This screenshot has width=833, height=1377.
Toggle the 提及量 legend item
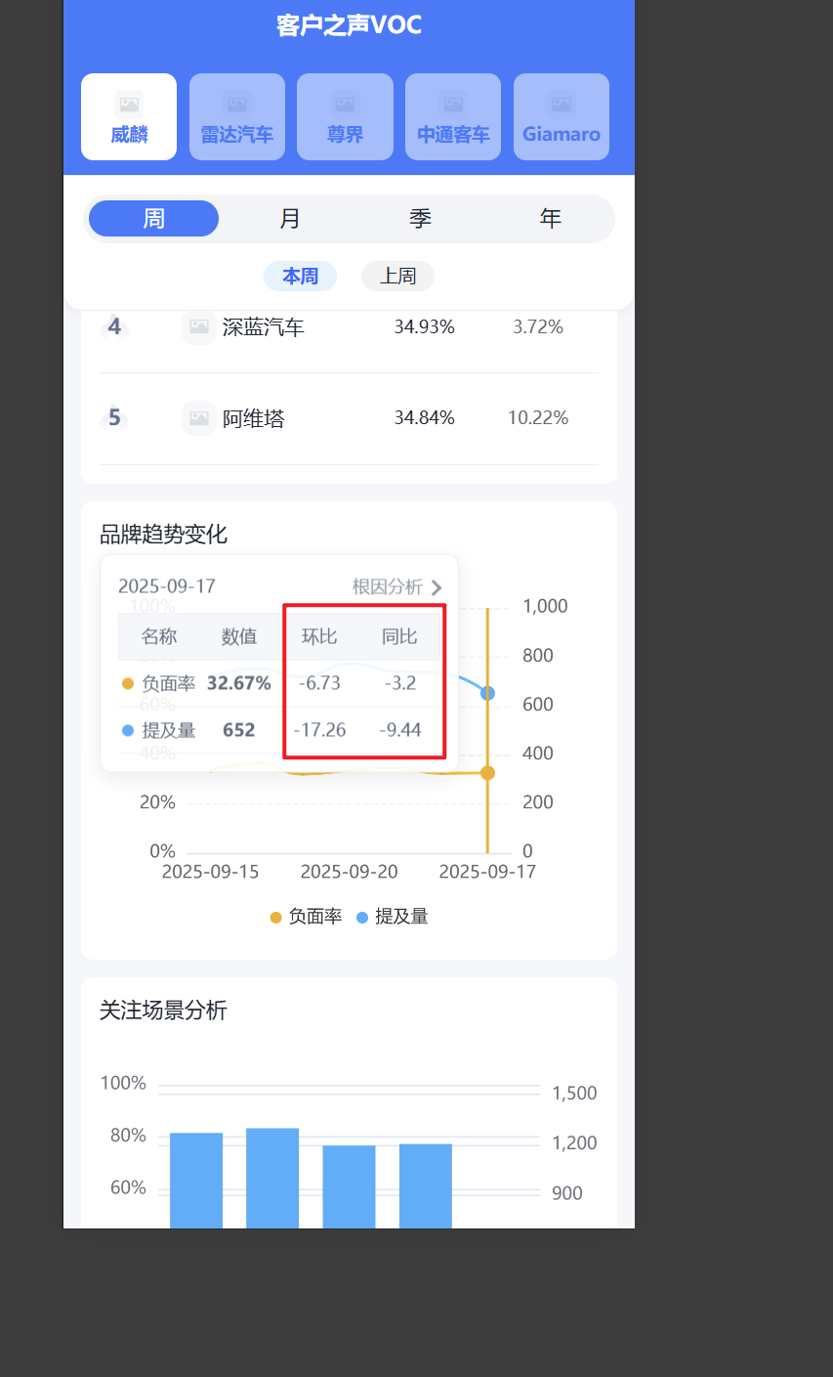[x=393, y=917]
